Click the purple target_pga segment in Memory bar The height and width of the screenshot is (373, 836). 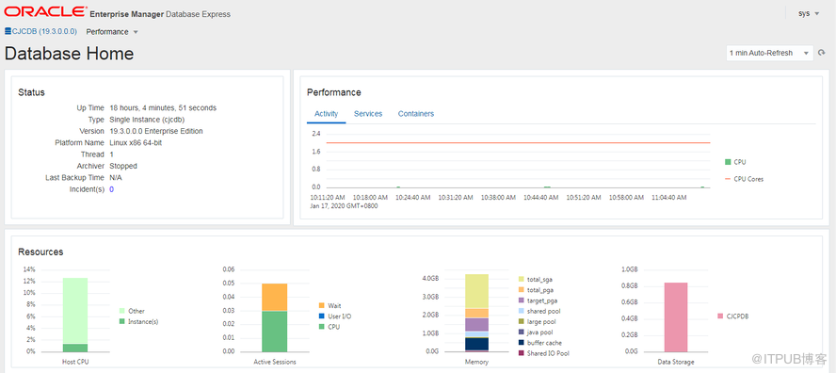point(476,324)
